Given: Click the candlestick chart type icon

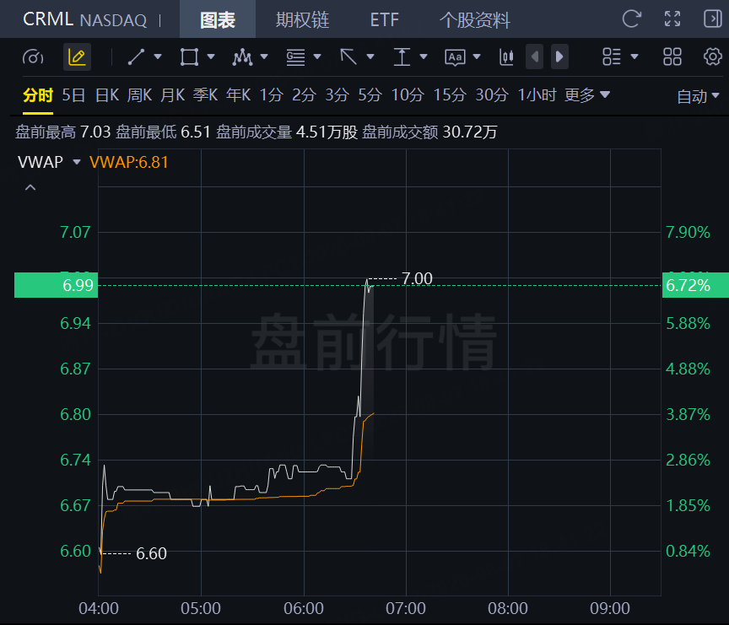Looking at the screenshot, I should pyautogui.click(x=506, y=57).
